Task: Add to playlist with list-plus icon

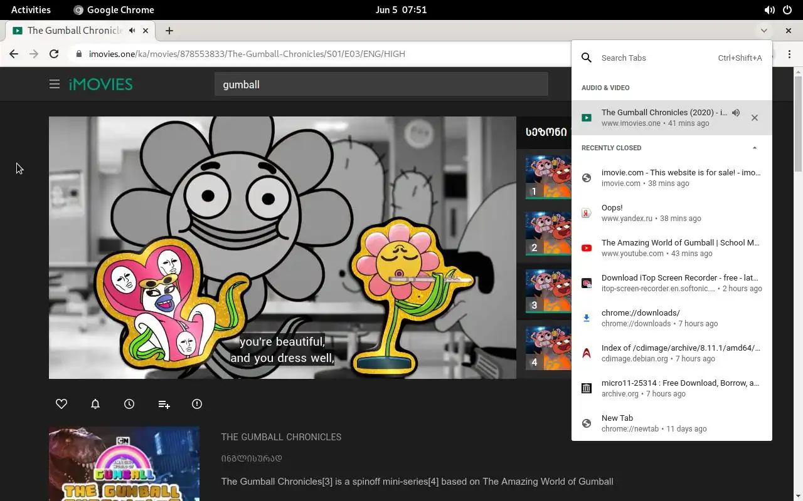Action: 164,405
